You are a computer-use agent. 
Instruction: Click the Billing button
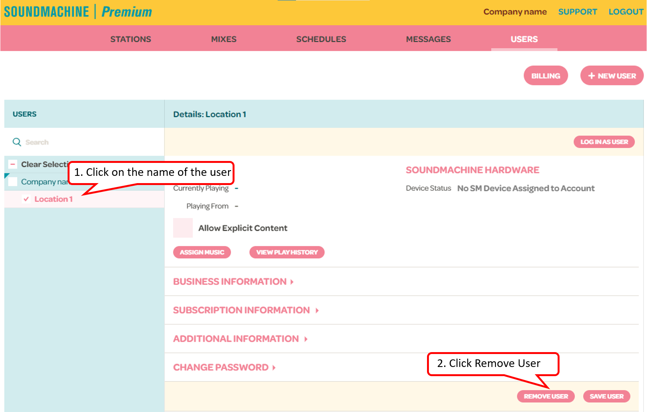546,76
